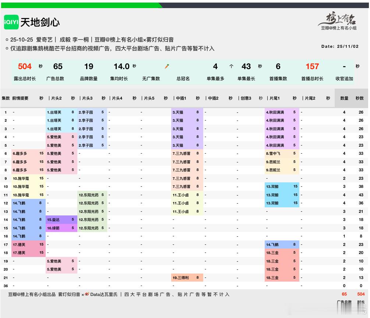Viewport: 370px width, 318px height.
Task: Select the title text 天地剑心
Action: click(x=40, y=22)
